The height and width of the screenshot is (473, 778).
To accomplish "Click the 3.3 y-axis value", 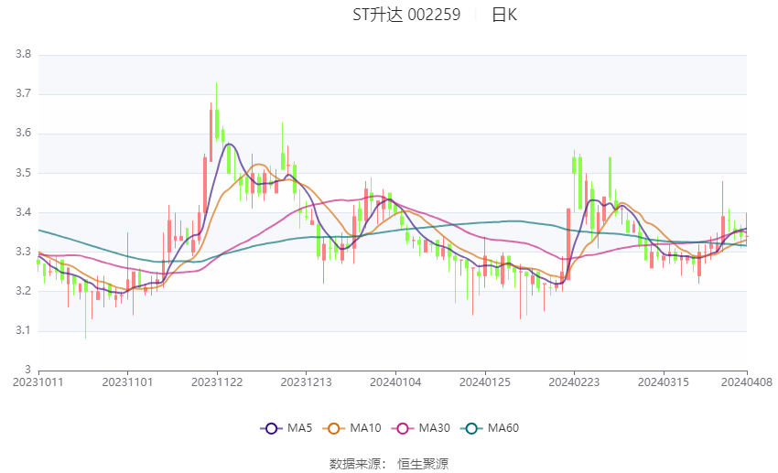I will tap(23, 252).
